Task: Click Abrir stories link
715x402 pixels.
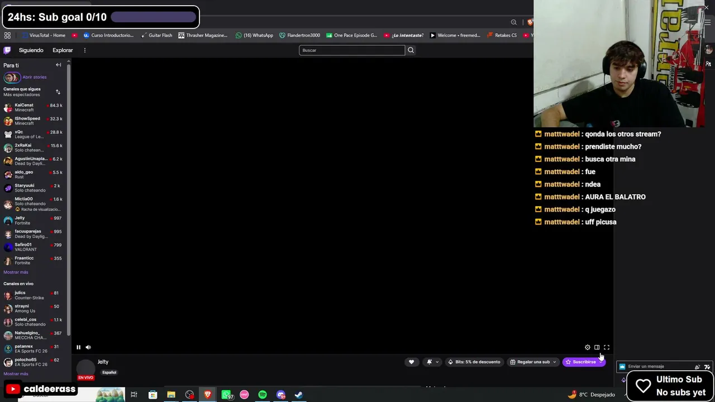Action: click(35, 77)
